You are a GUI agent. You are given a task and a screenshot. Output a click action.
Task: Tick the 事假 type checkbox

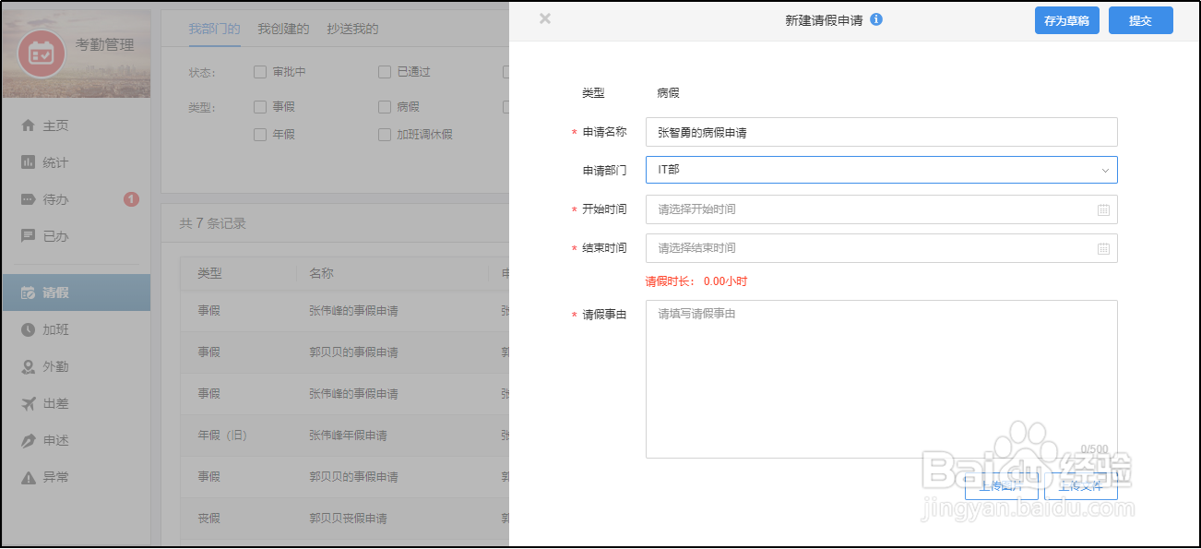pos(260,107)
